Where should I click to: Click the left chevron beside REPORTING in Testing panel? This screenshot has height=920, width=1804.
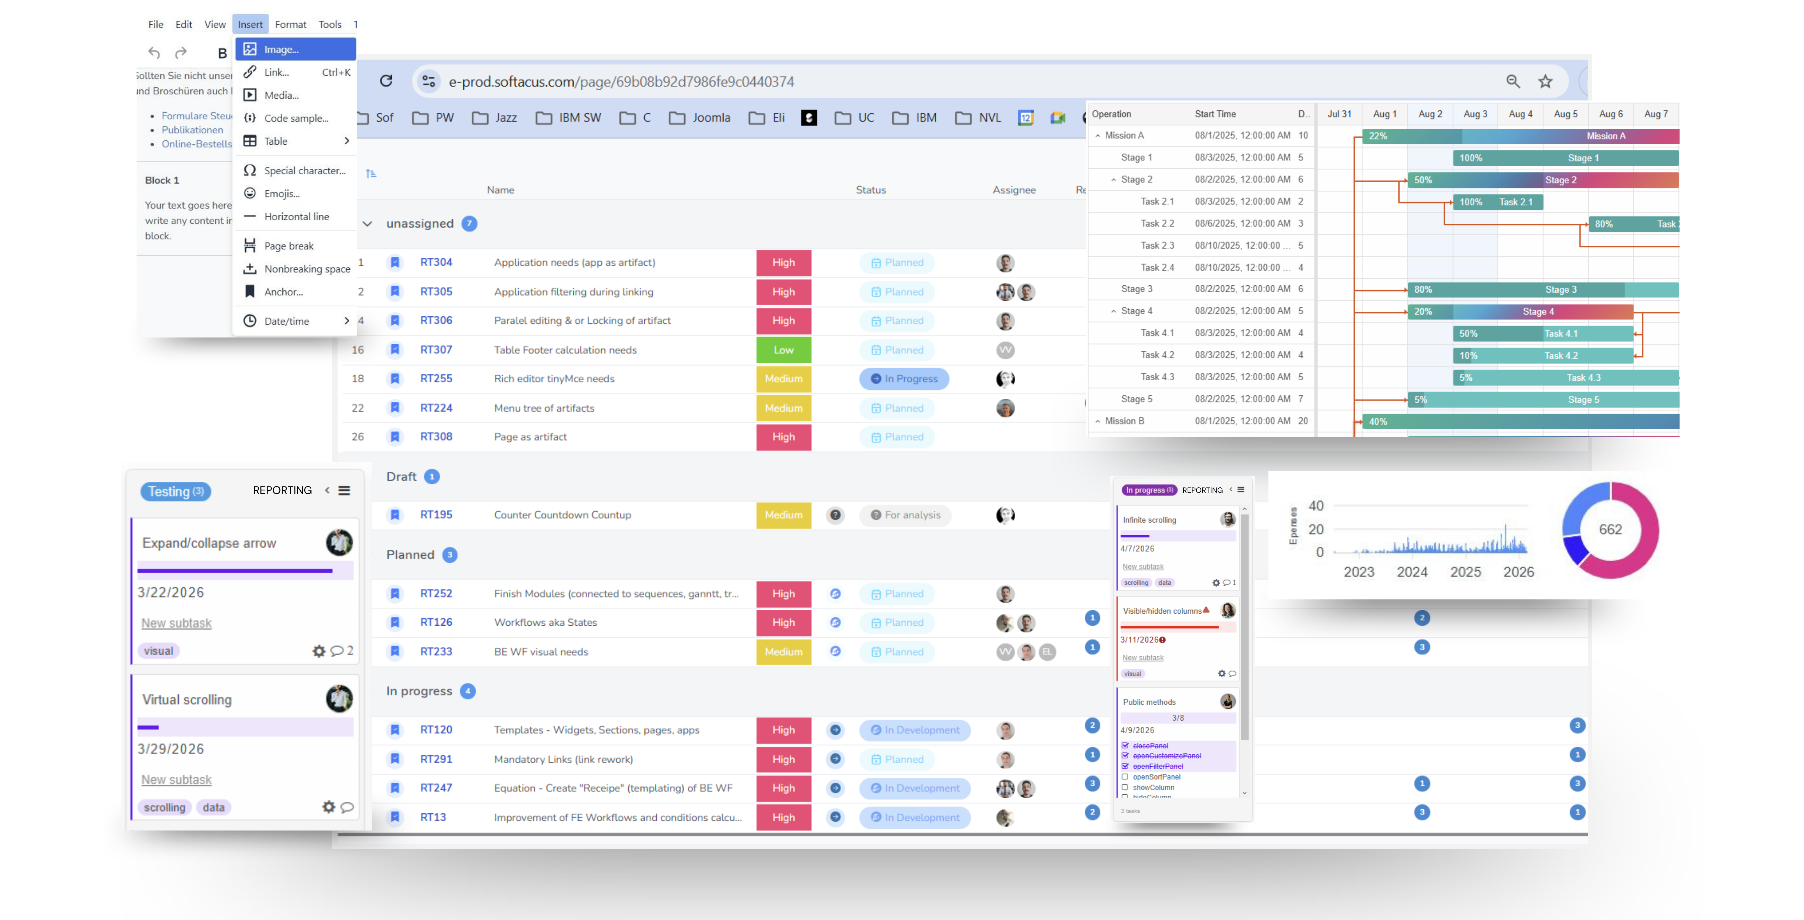pos(327,490)
